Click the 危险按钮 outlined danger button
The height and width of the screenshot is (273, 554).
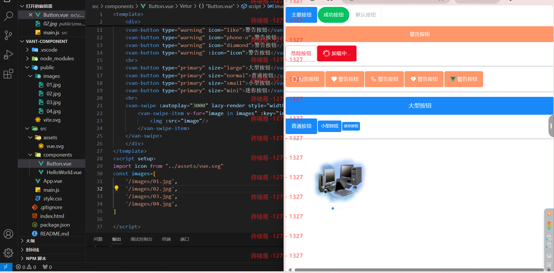pyautogui.click(x=301, y=53)
